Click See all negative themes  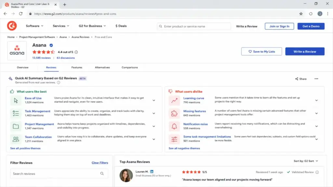click(184, 148)
